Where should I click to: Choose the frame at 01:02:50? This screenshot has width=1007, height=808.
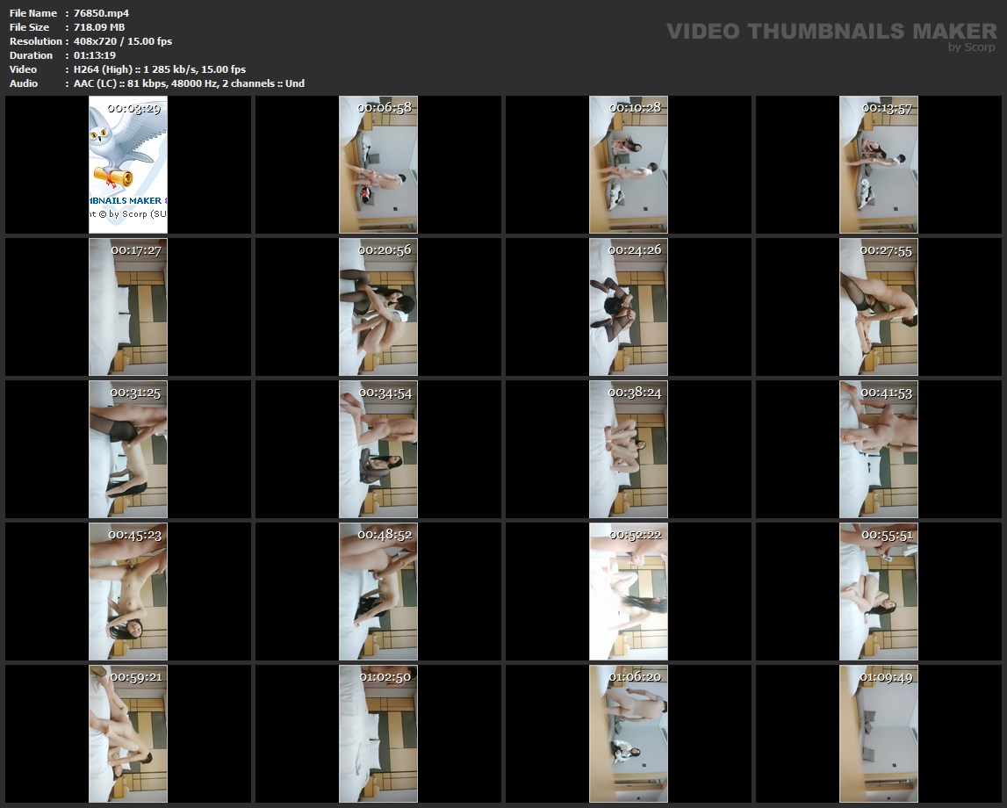(x=378, y=733)
